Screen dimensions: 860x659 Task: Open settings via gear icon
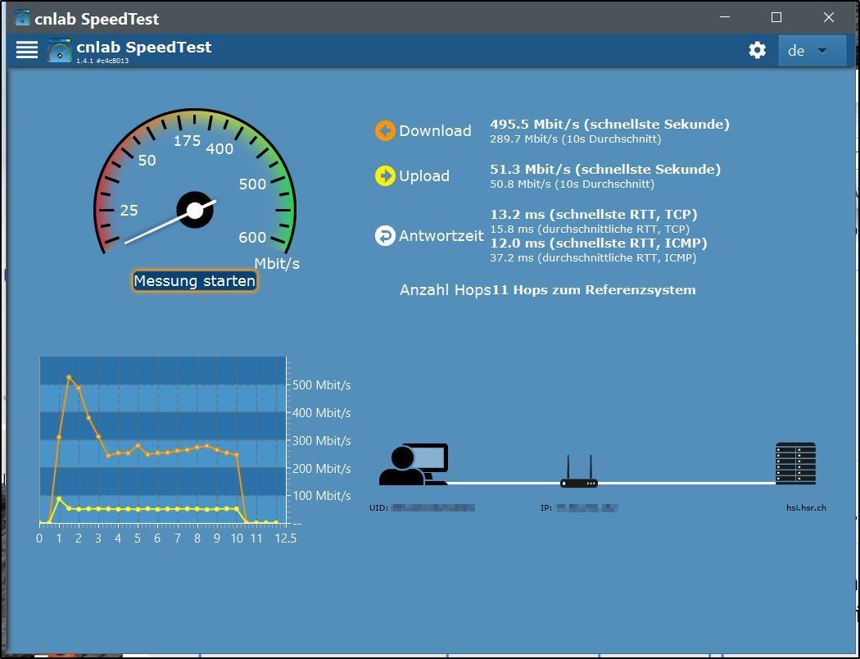point(757,50)
